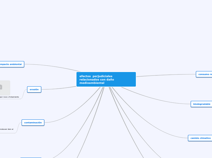This screenshot has height=158, width=212.
Task: Select the text 'roducen bien al'
Action: [x=7, y=129]
